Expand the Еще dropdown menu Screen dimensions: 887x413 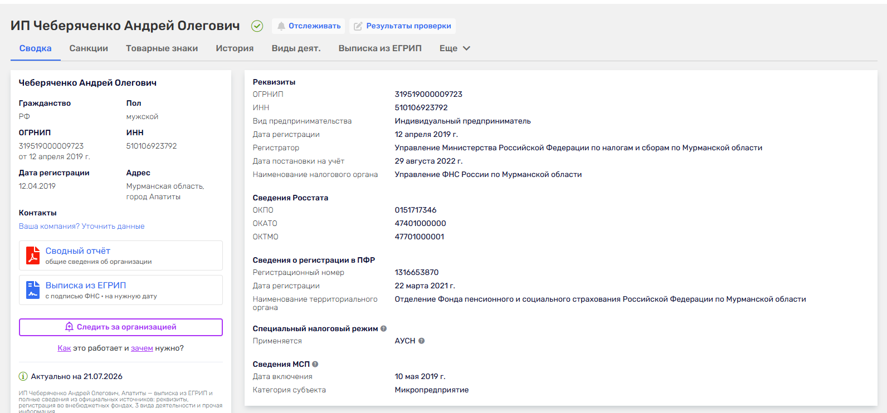455,48
